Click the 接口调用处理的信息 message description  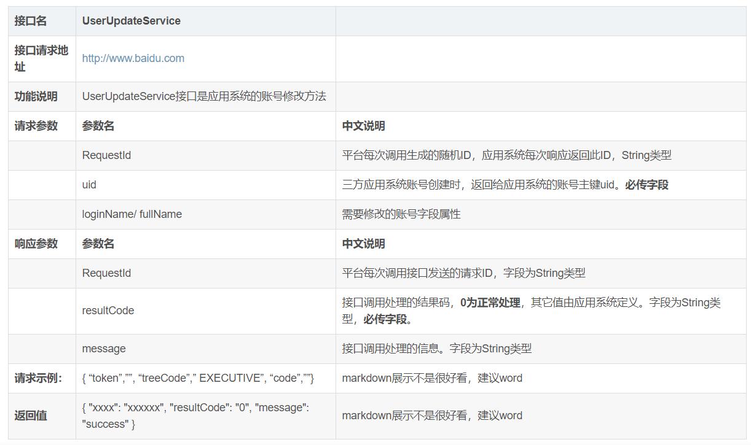tap(436, 349)
